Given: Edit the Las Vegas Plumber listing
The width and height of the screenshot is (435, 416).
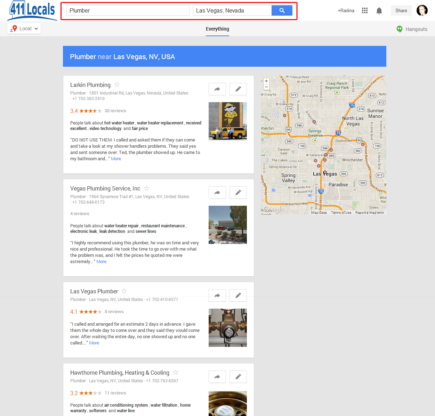Looking at the screenshot, I should (238, 295).
